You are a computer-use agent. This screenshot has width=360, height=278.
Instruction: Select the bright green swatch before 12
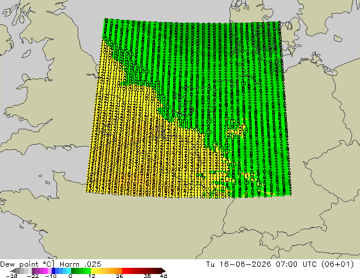(89, 271)
